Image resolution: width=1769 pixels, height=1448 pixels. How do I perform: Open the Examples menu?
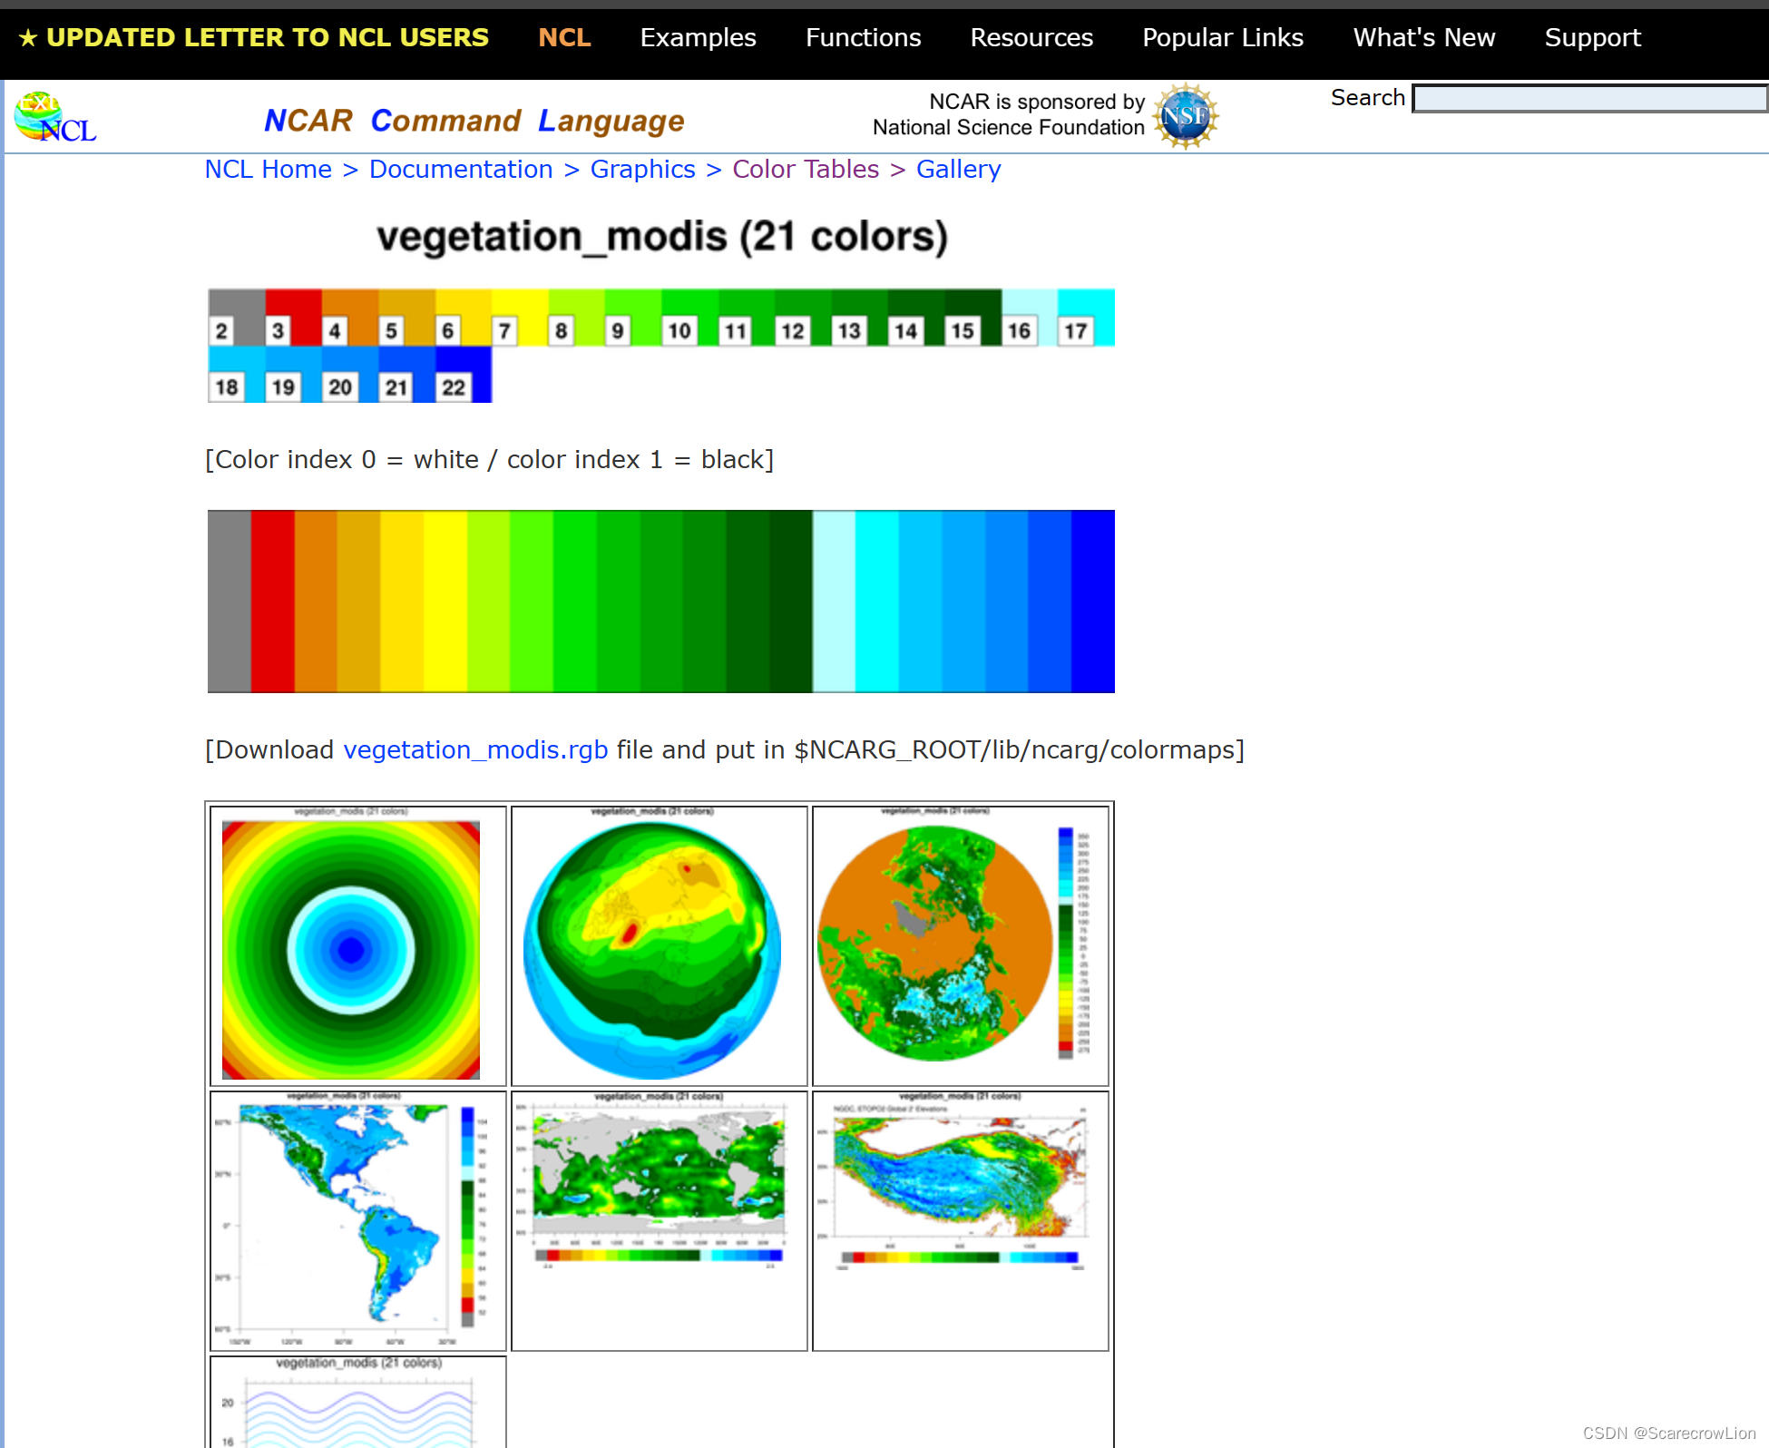click(x=698, y=38)
